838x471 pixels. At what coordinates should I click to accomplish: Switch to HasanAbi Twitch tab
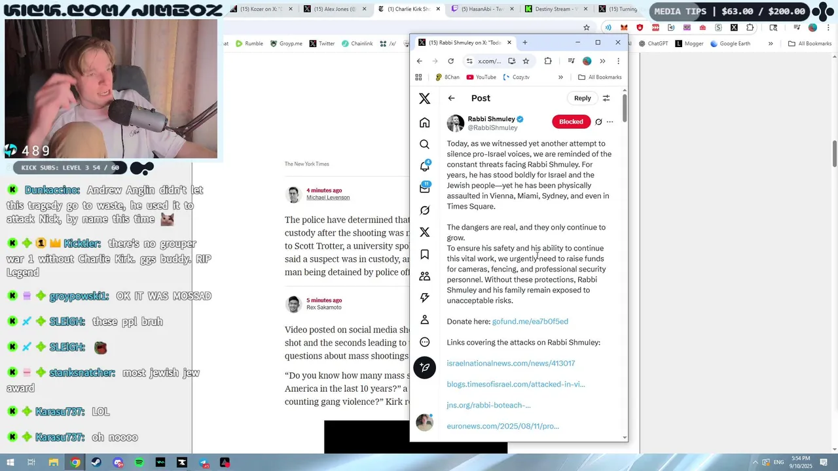pos(484,9)
